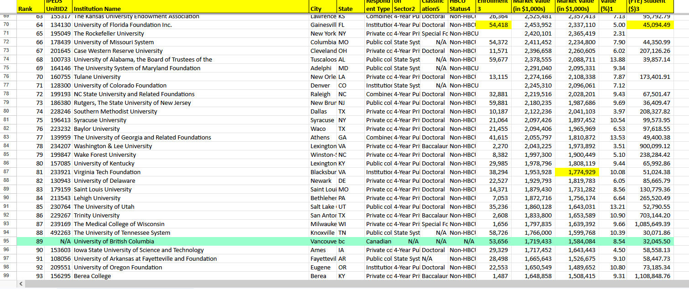This screenshot has height=289, width=689.
Task: Select state cell DE
Action: pos(351,181)
